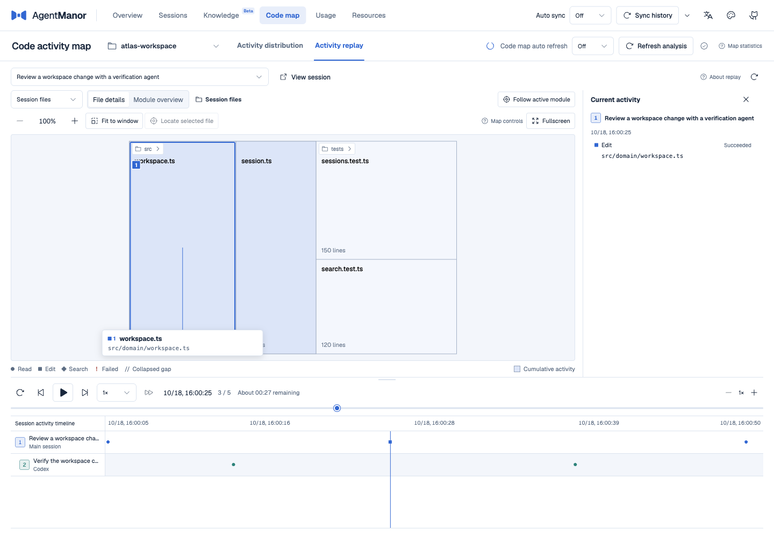Open the theme palette icon

click(731, 16)
